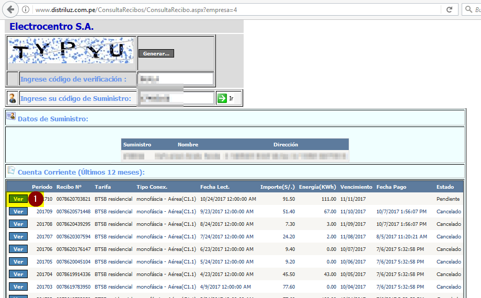Viewport: 481px width, 298px height.
Task: Click the Datos de Suministro section icon
Action: pos(10,117)
